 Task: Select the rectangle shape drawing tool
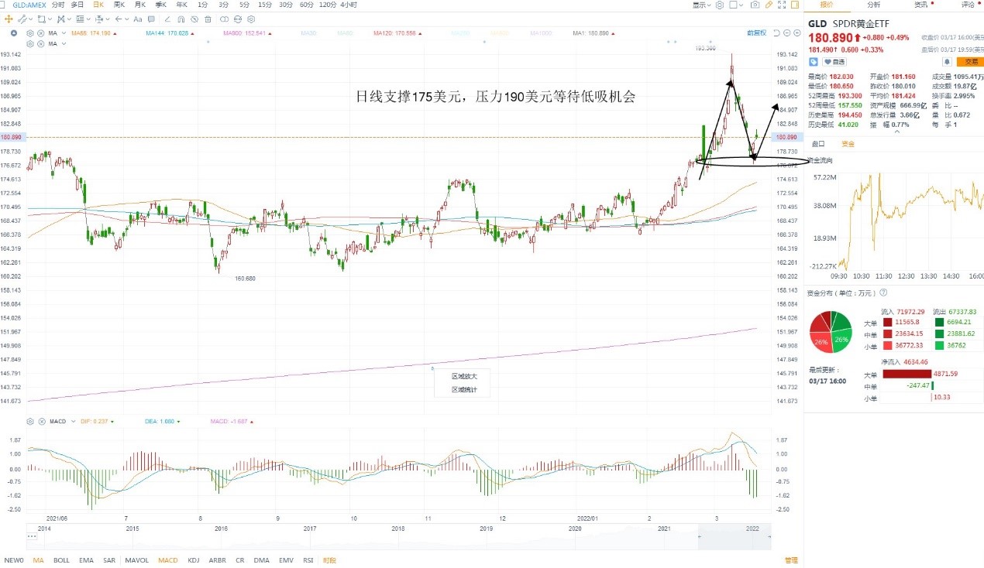click(x=41, y=19)
